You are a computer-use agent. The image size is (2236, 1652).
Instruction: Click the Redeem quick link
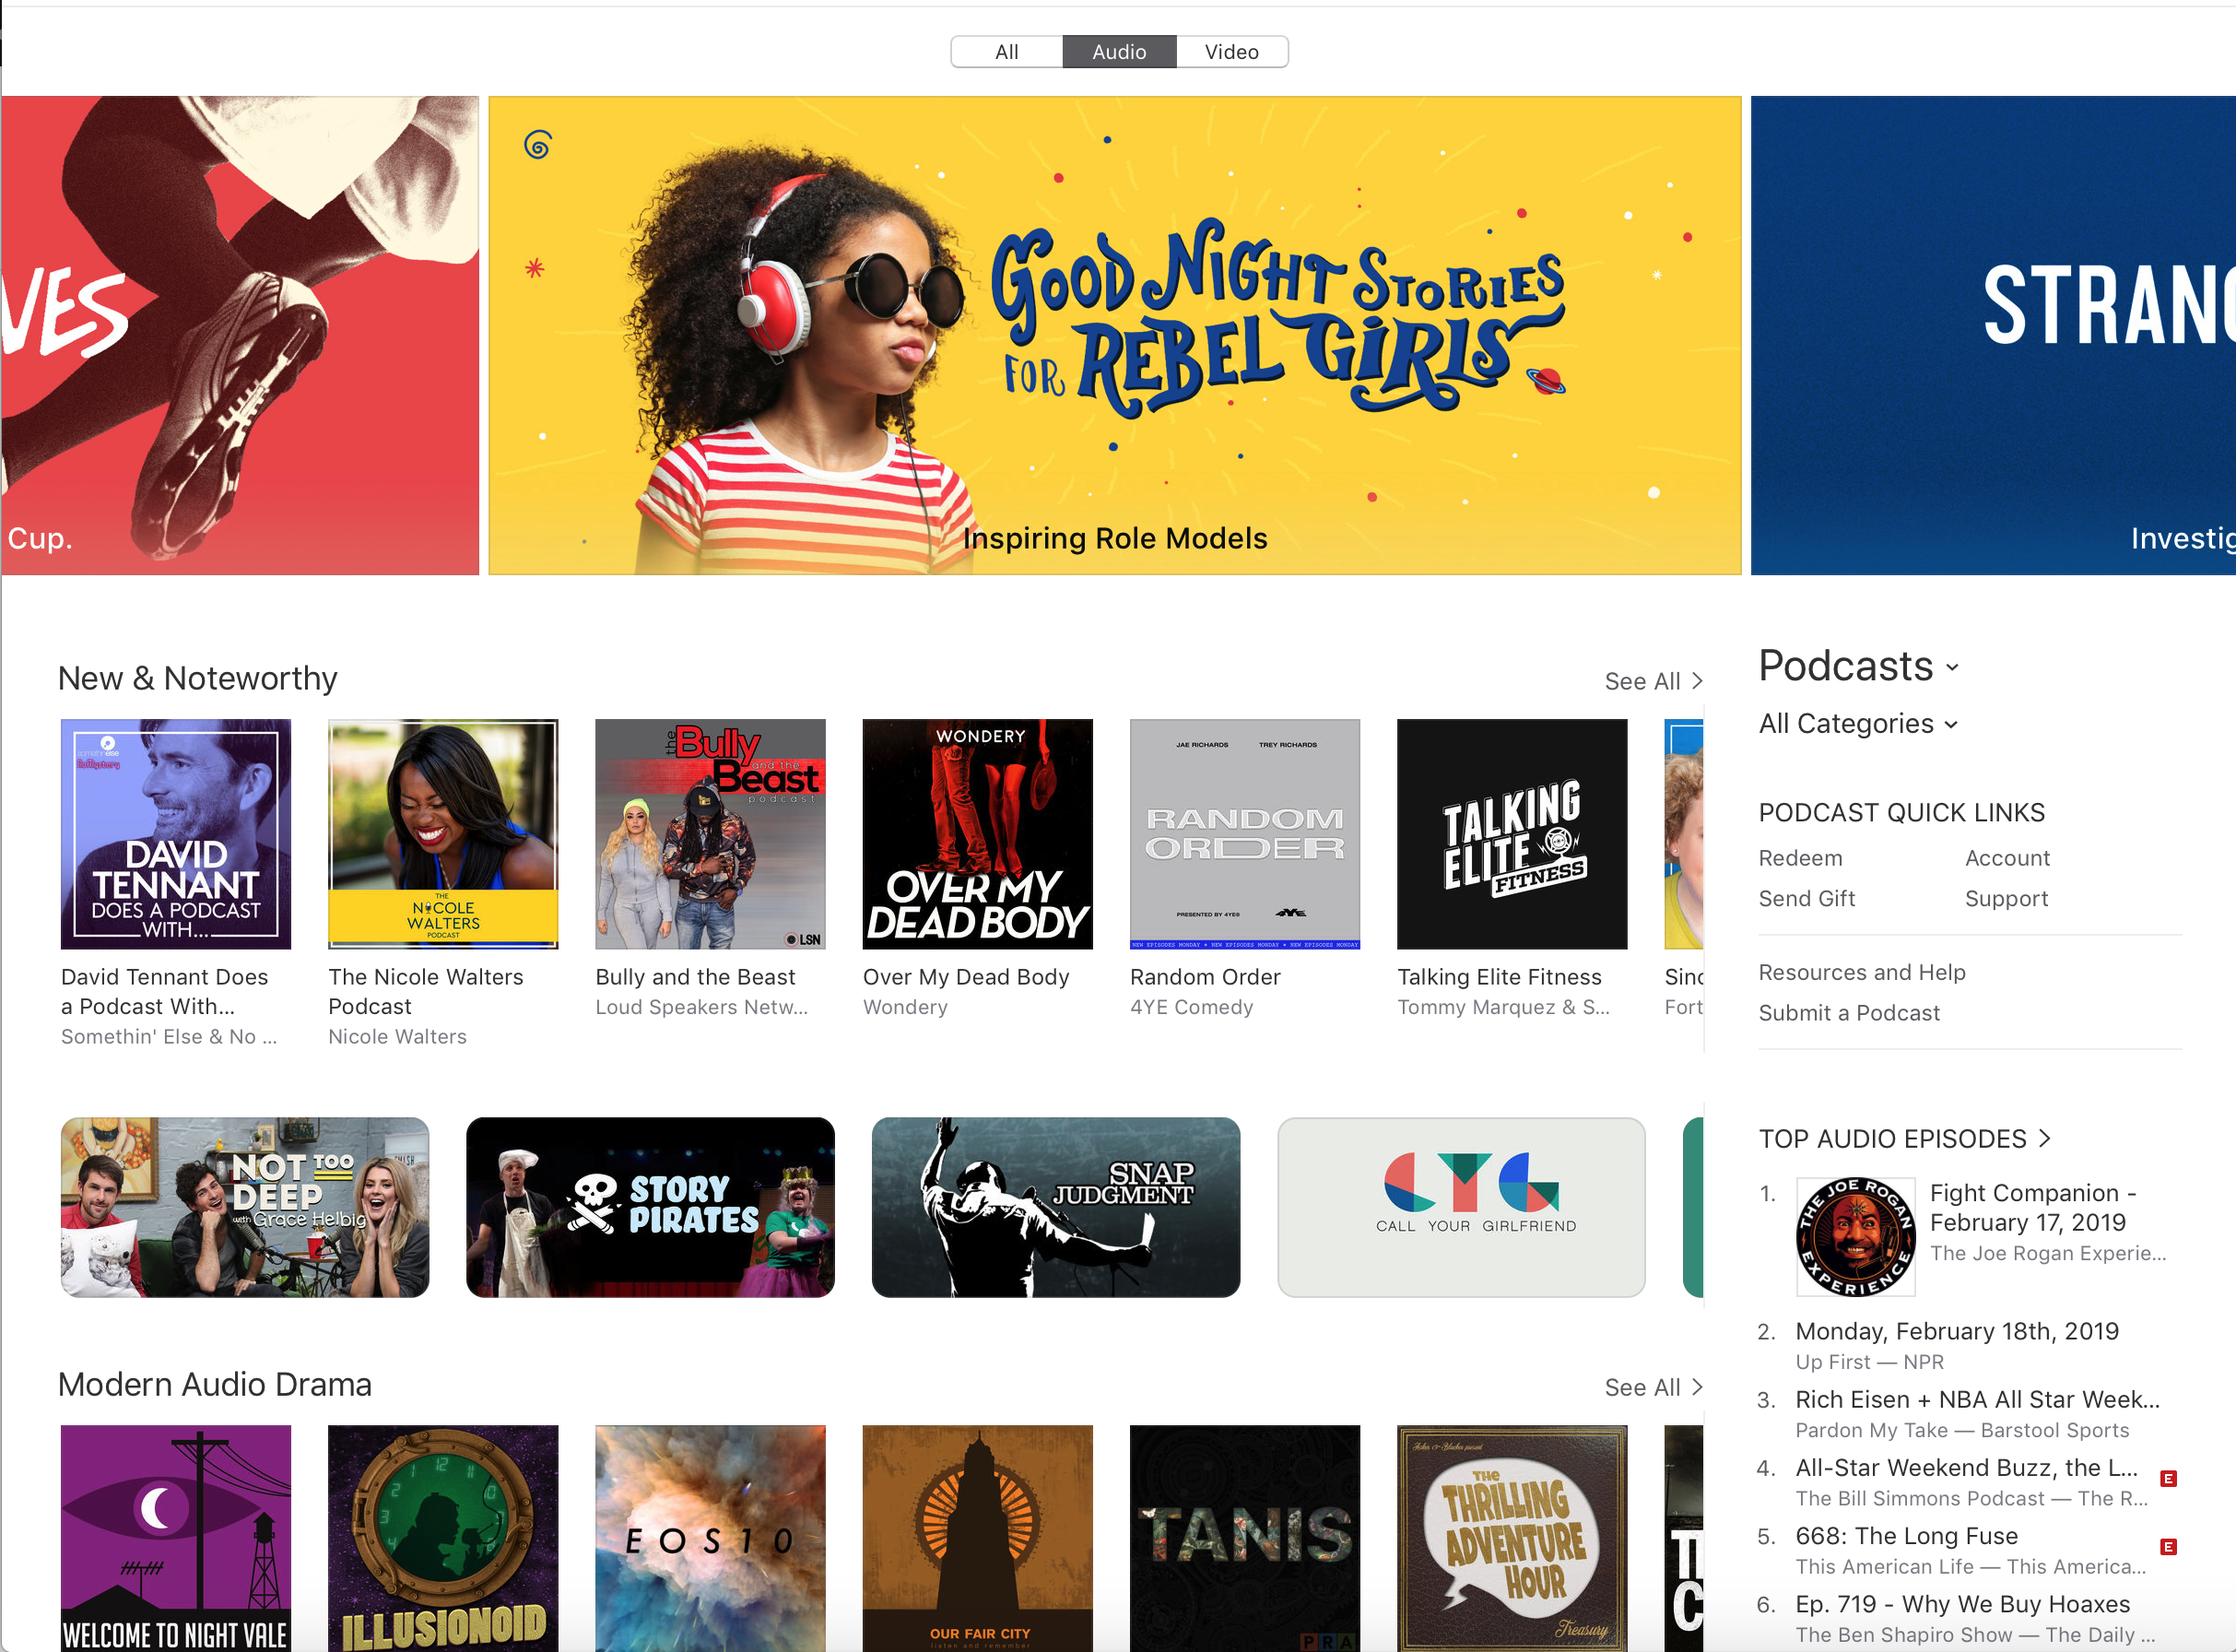1800,858
